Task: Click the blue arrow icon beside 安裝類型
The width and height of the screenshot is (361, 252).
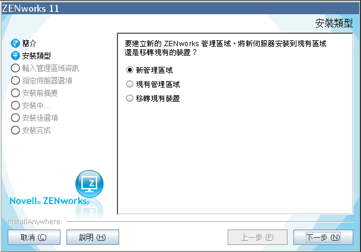Action: point(15,56)
